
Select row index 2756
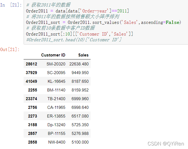pos(33,107)
